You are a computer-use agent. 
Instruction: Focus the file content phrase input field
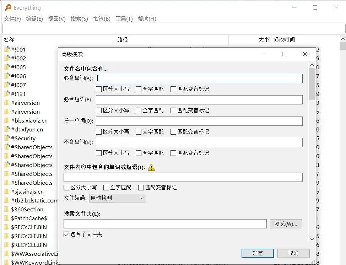coord(183,177)
